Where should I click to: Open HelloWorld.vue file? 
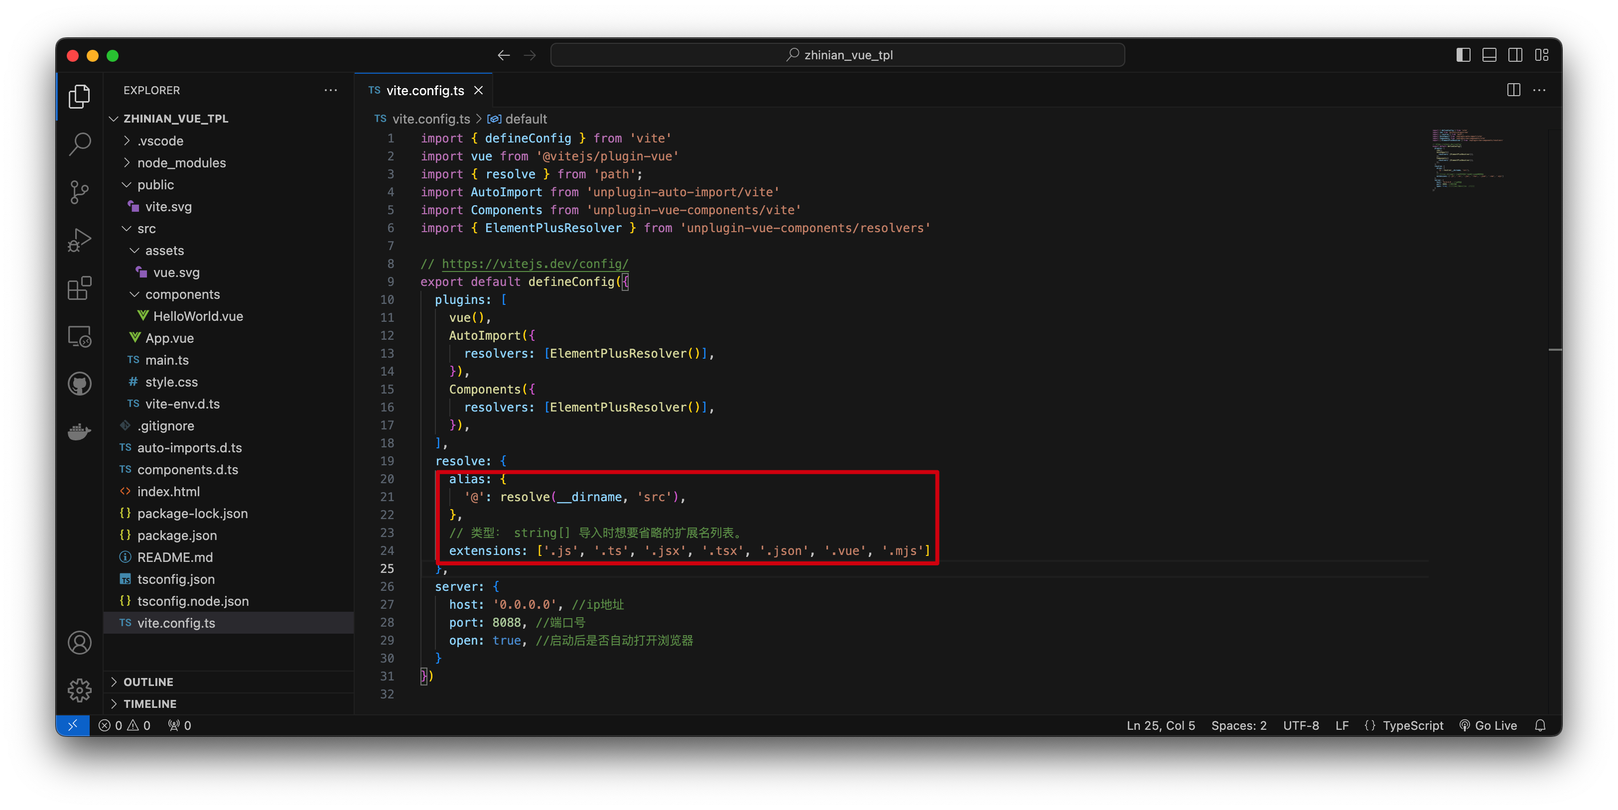pyautogui.click(x=229, y=316)
